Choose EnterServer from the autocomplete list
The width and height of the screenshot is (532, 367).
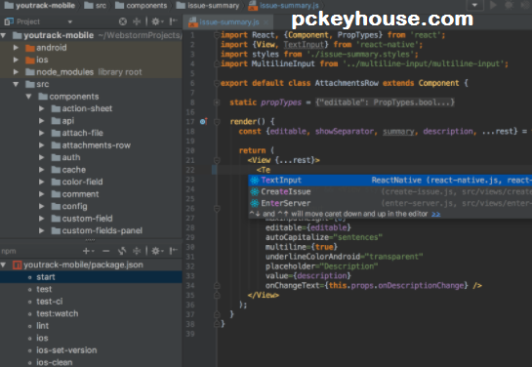(x=390, y=204)
